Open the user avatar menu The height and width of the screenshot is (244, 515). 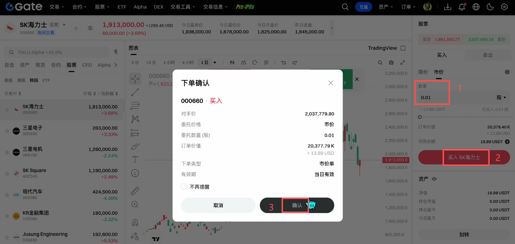coord(427,7)
